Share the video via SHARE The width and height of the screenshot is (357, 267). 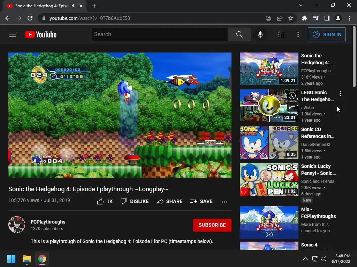(169, 201)
